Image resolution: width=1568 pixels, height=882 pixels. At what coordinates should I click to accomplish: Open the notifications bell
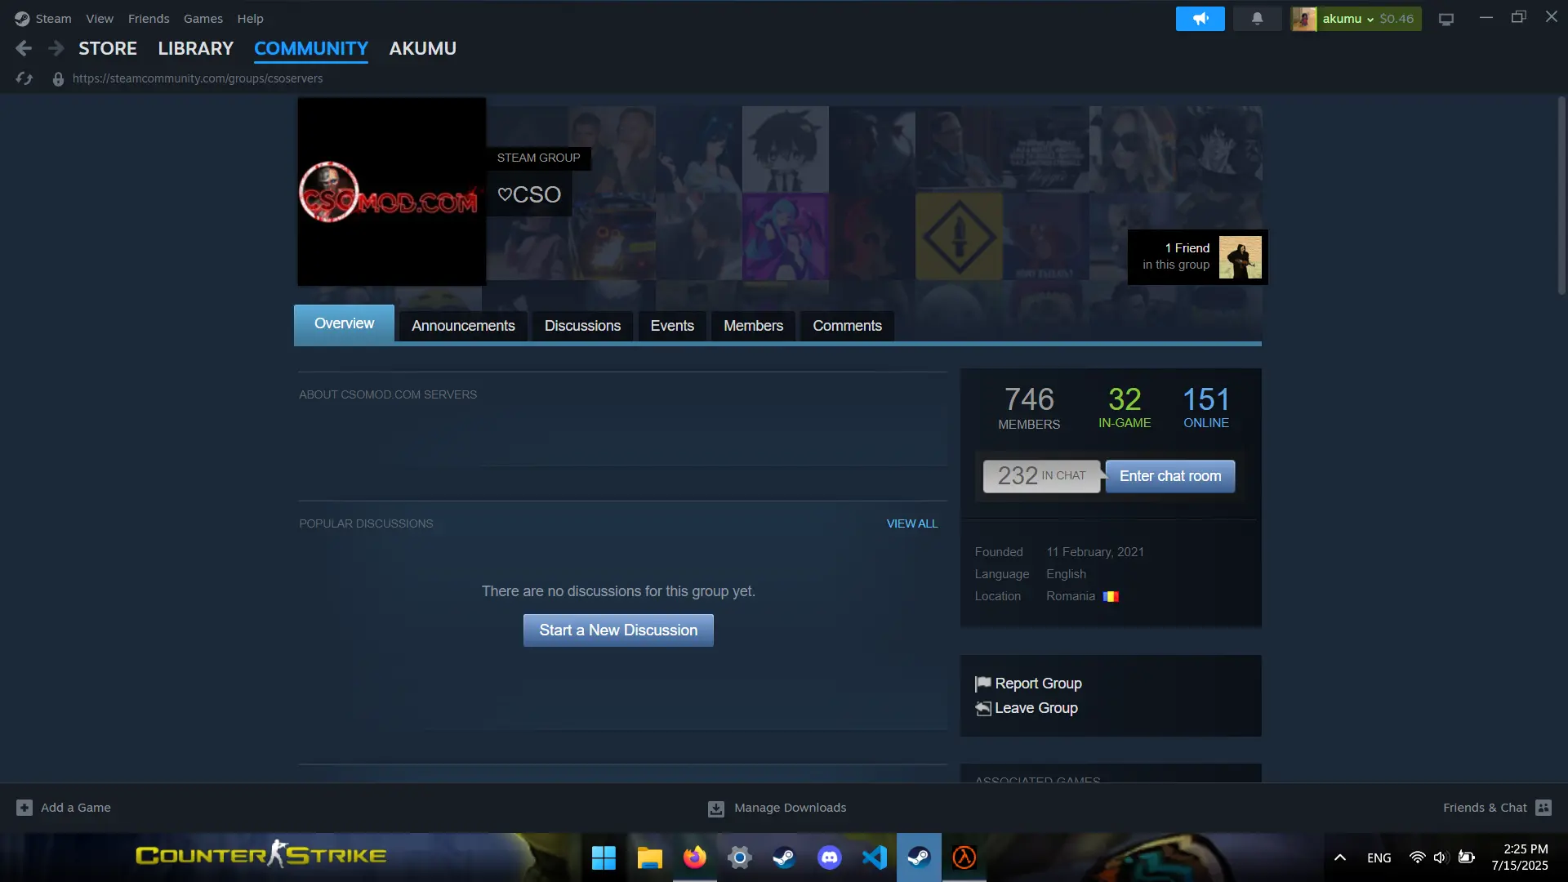[1257, 19]
